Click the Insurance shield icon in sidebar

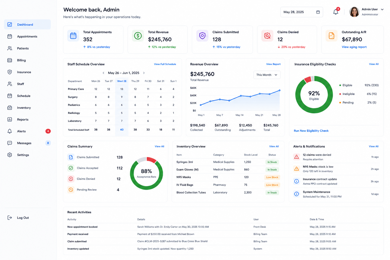point(10,72)
